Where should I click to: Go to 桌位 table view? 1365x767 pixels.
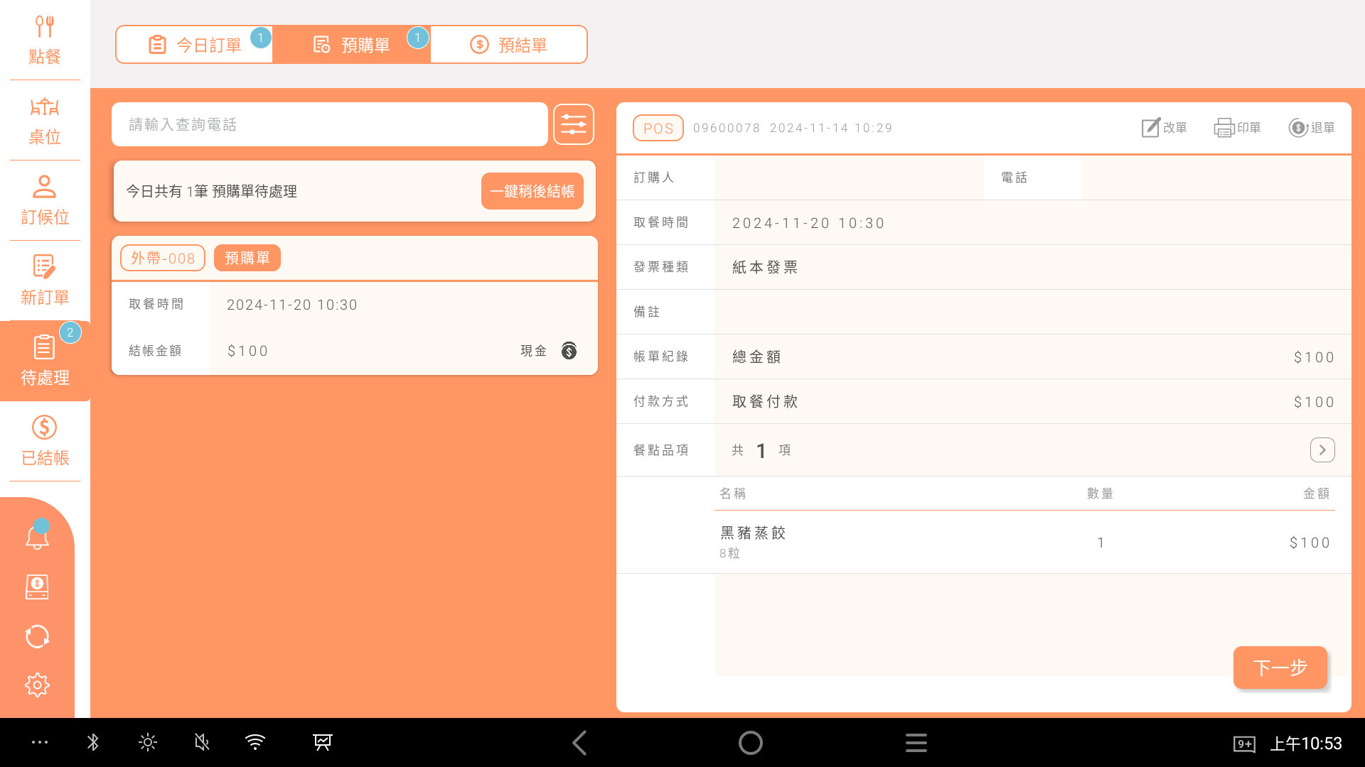click(x=44, y=120)
